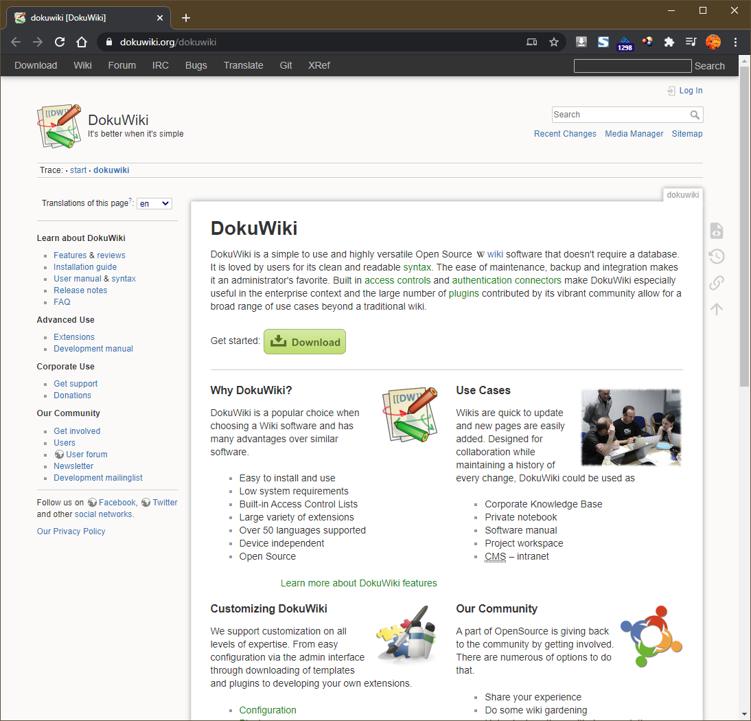
Task: Click the authentication connectors link
Action: click(506, 280)
